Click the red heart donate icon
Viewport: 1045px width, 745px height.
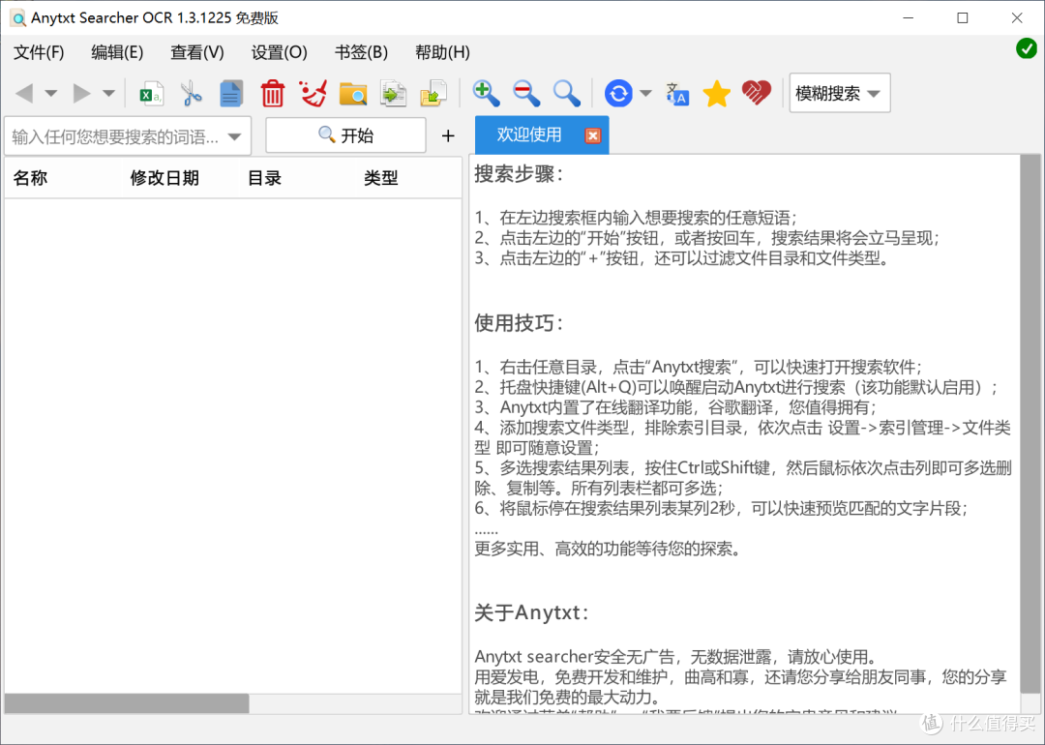(757, 93)
